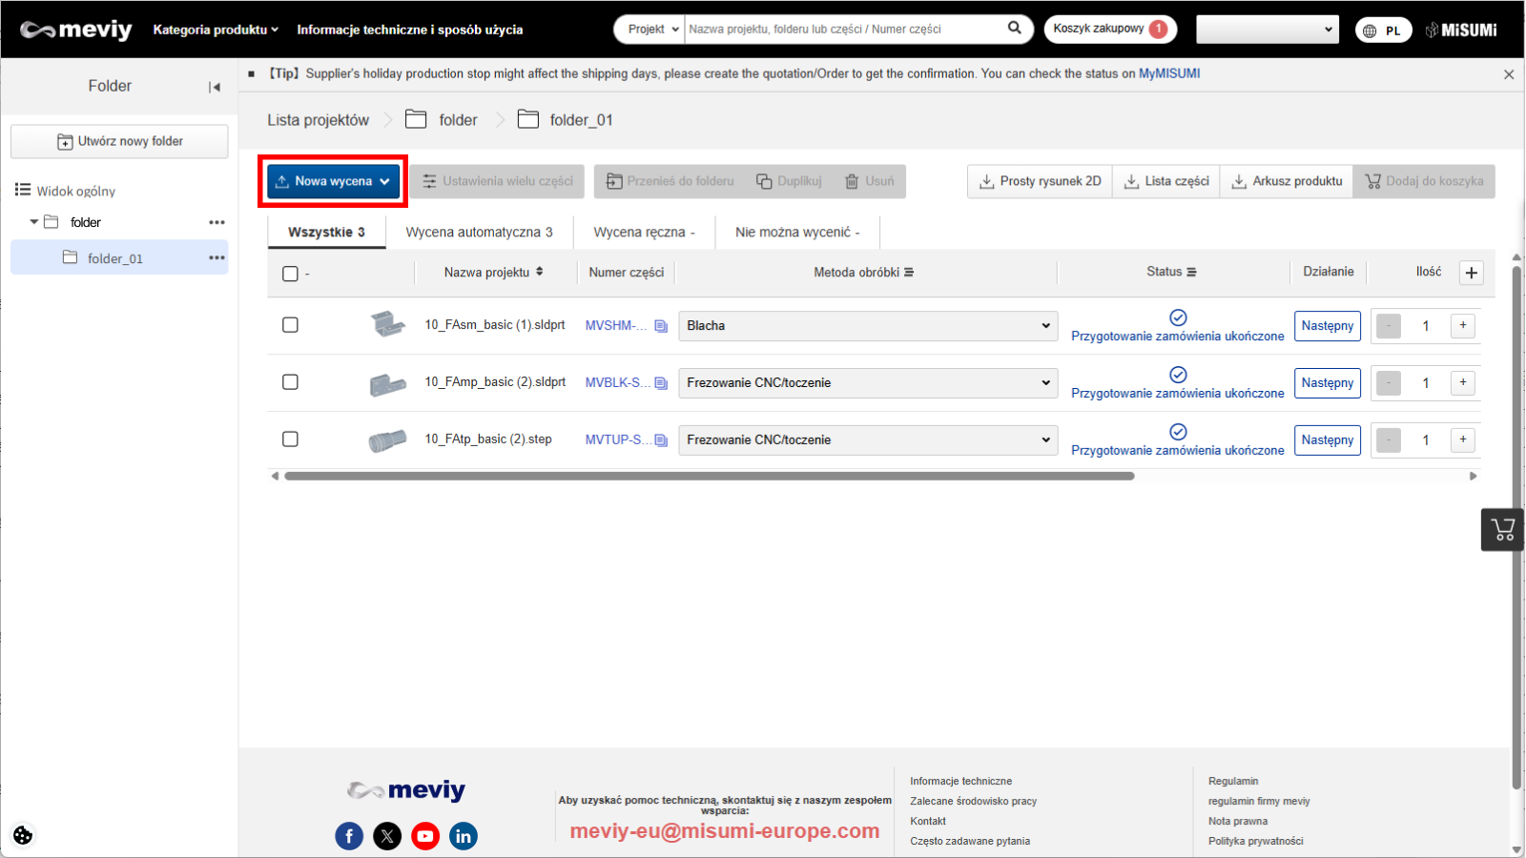This screenshot has height=858, width=1526.
Task: Open floating shopping cart icon
Action: click(1502, 530)
